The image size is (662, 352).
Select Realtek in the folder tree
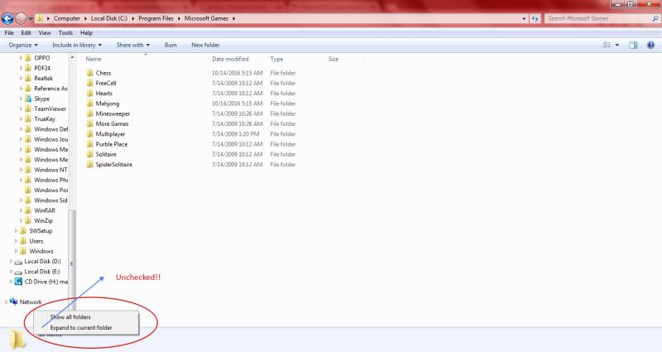[44, 78]
